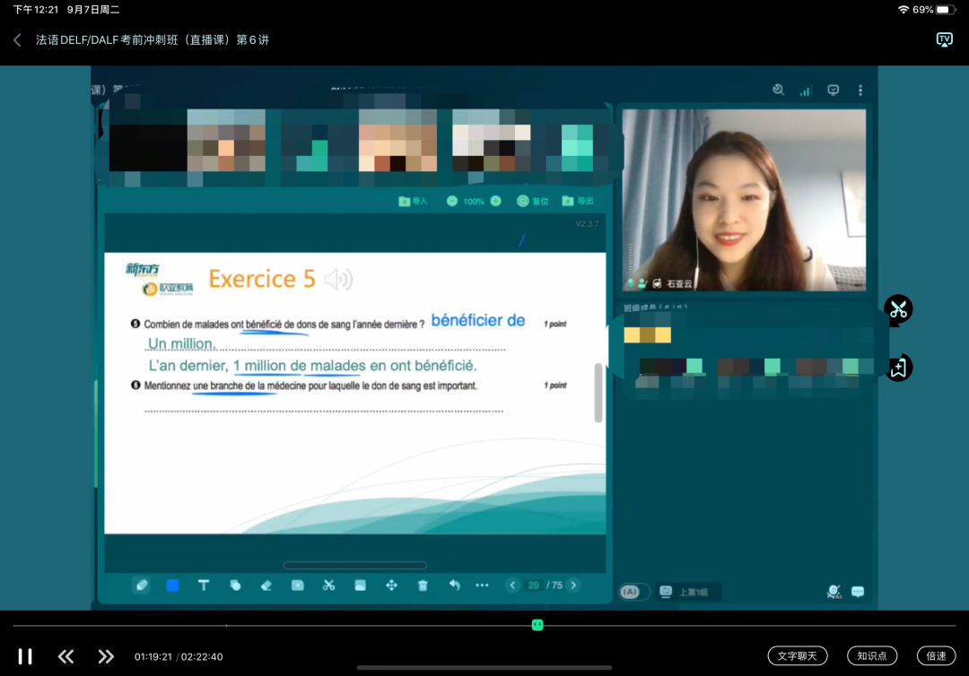
Task: Open the classroom three-dot menu
Action: pyautogui.click(x=860, y=91)
